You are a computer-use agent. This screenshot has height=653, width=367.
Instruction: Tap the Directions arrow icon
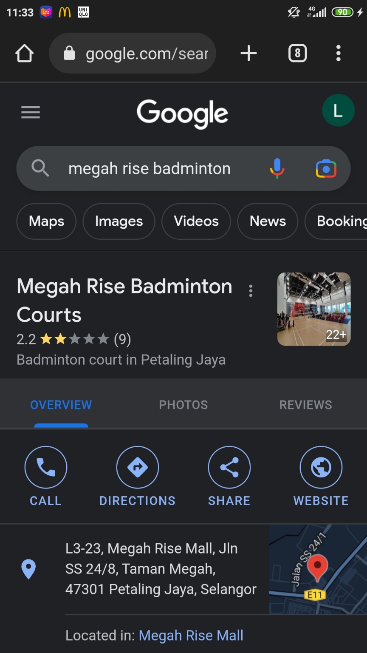click(x=138, y=467)
